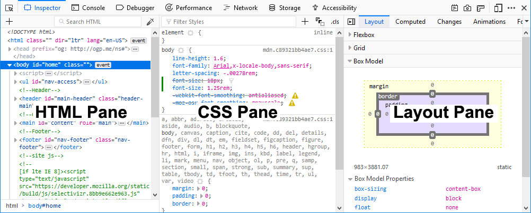The image size is (531, 213).
Task: Switch to the Network tab
Action: [x=240, y=8]
